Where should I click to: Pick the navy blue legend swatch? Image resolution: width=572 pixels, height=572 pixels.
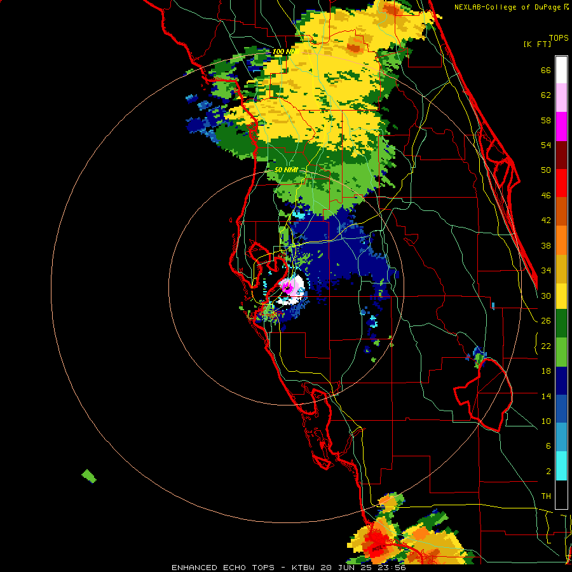click(x=561, y=381)
